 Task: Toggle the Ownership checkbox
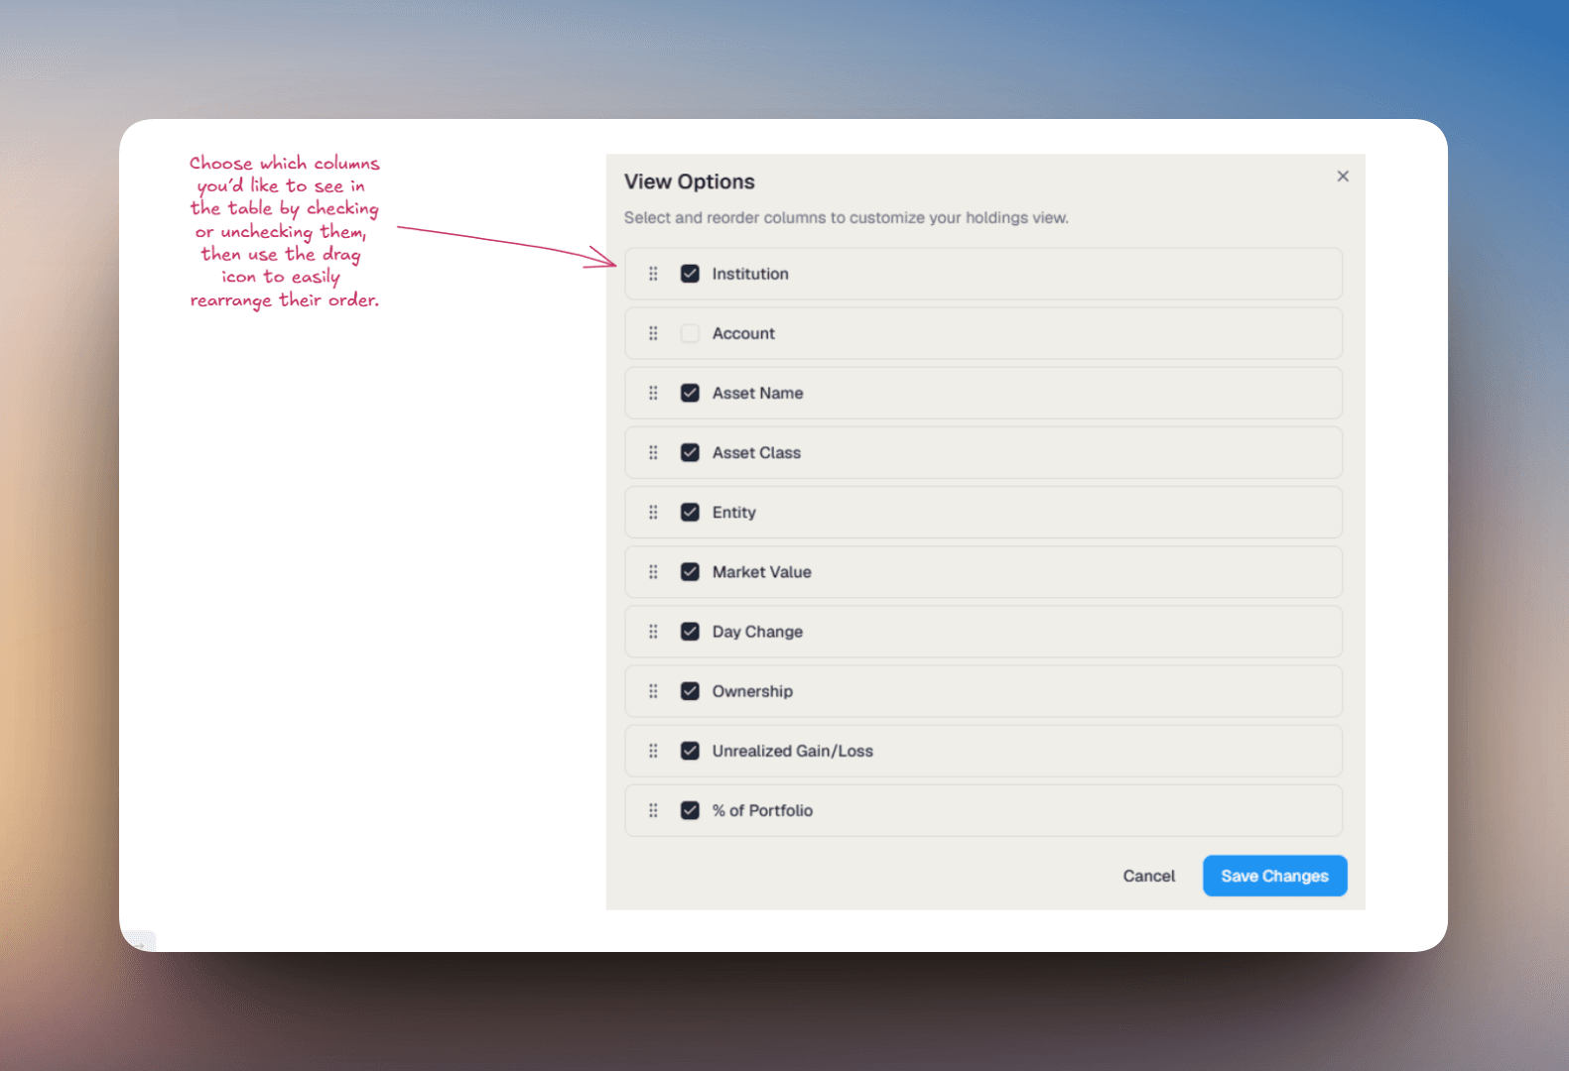(x=690, y=691)
